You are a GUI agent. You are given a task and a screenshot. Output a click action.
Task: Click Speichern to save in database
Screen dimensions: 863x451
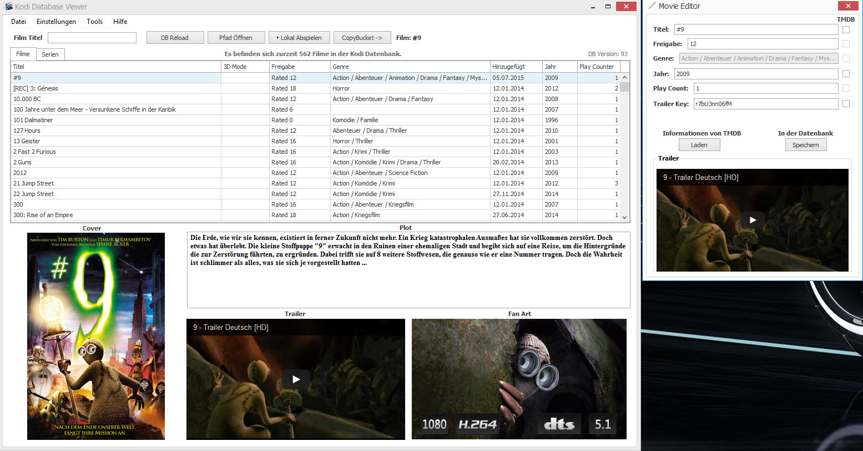(x=805, y=144)
